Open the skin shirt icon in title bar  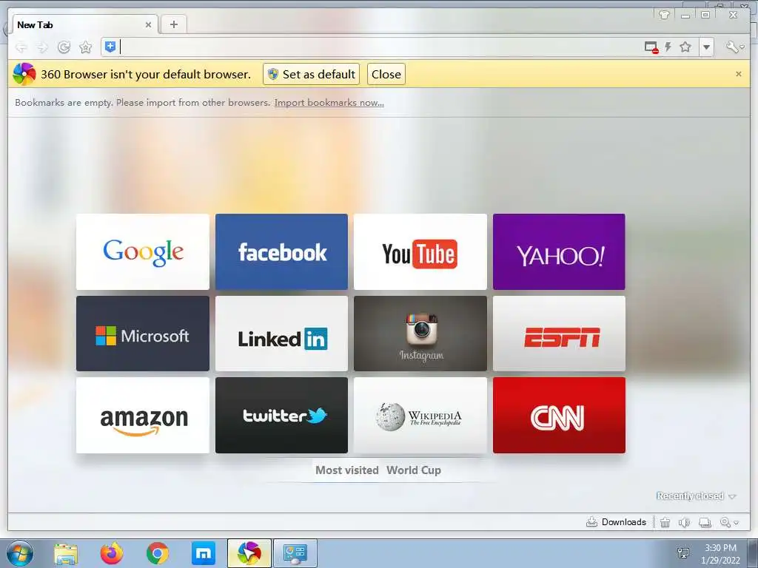click(x=664, y=15)
